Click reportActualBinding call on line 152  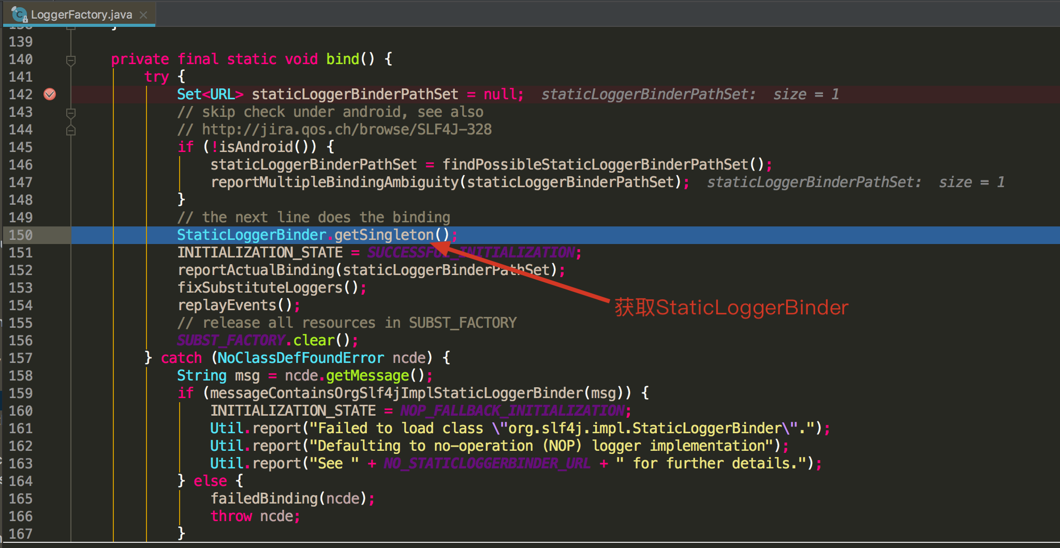coord(256,270)
